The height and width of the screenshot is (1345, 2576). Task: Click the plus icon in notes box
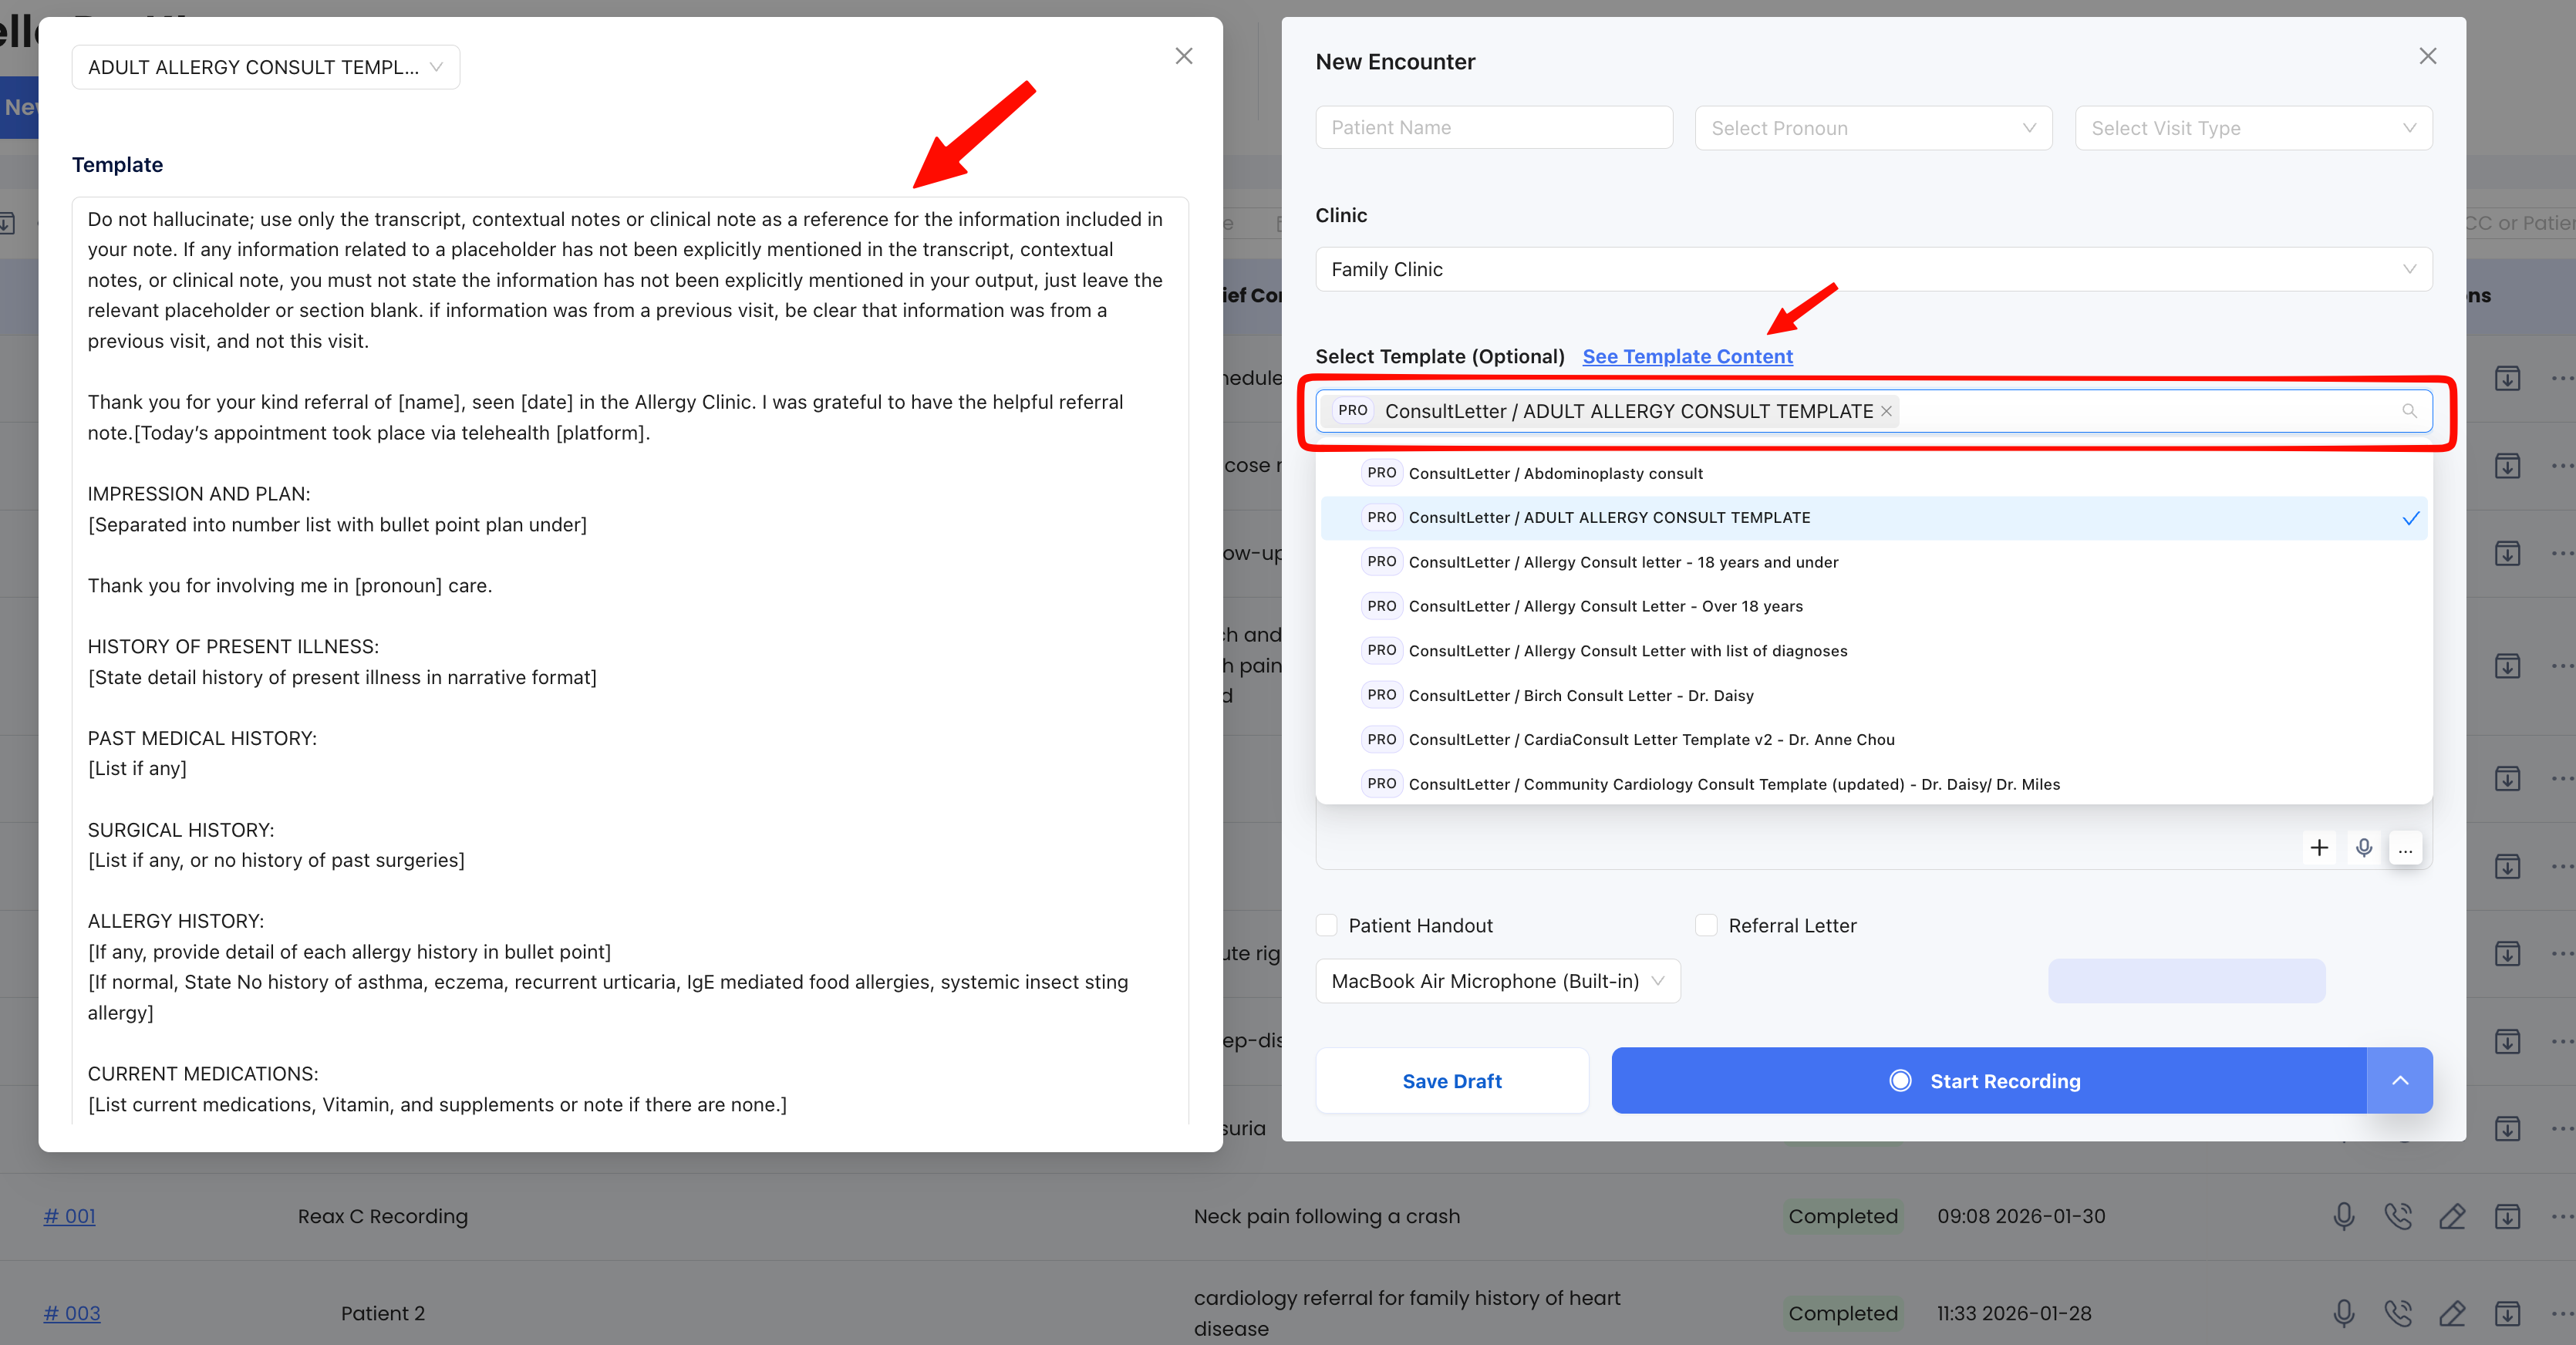2319,848
